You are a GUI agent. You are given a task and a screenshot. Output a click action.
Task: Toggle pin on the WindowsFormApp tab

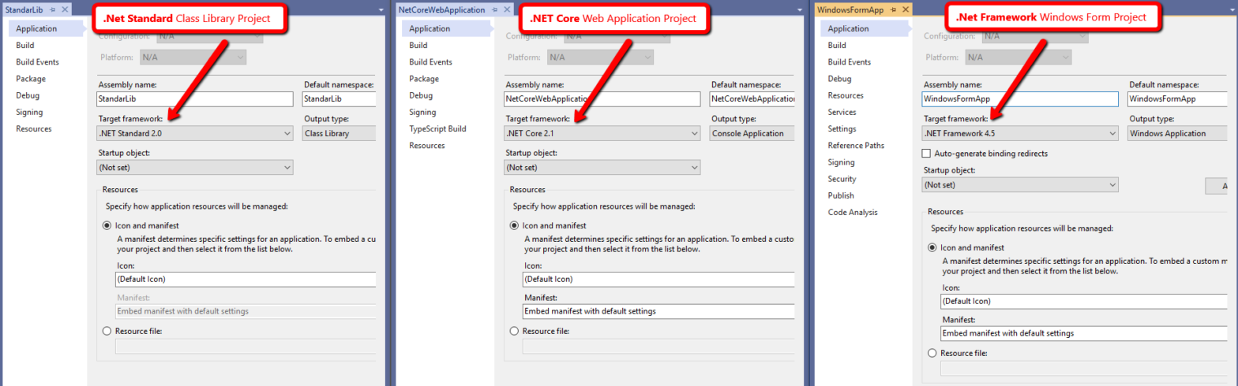[x=892, y=9]
